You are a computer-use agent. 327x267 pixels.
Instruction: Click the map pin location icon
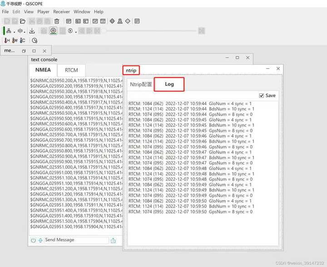coord(120,21)
